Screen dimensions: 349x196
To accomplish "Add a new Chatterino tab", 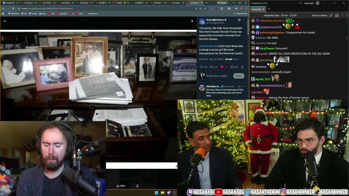I will tap(269, 9).
